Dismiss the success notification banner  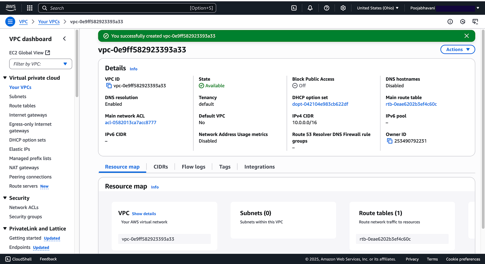[x=467, y=36]
